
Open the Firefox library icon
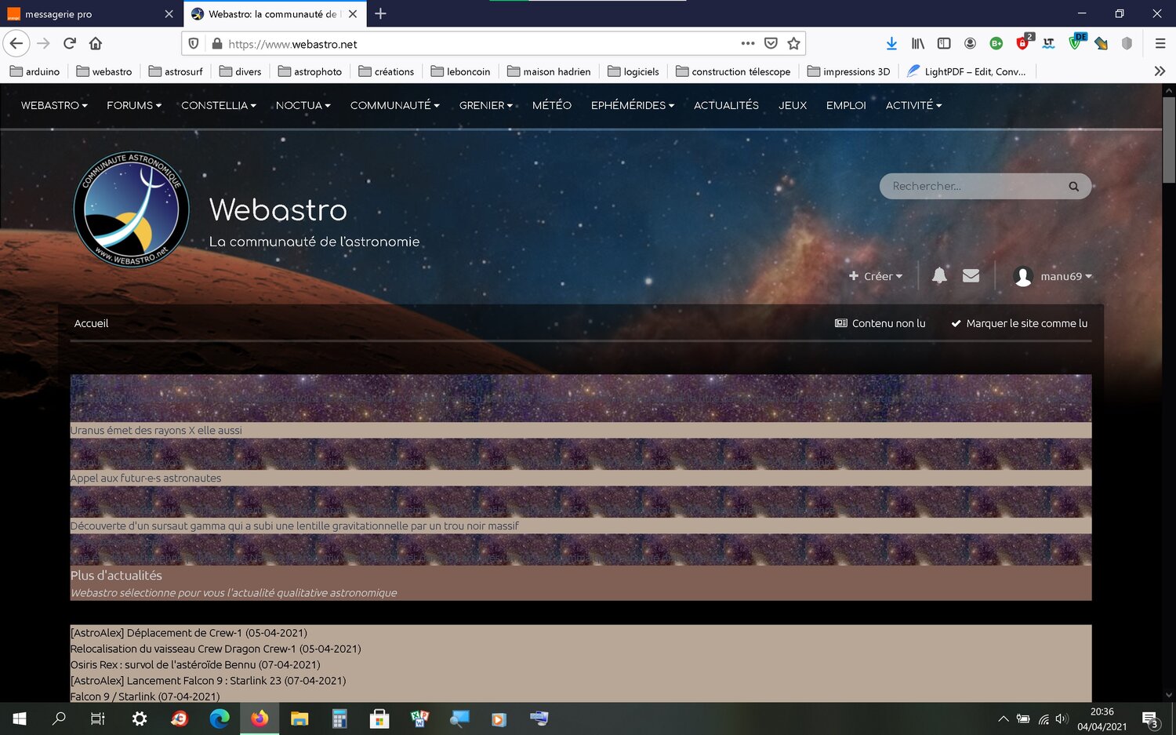click(917, 43)
